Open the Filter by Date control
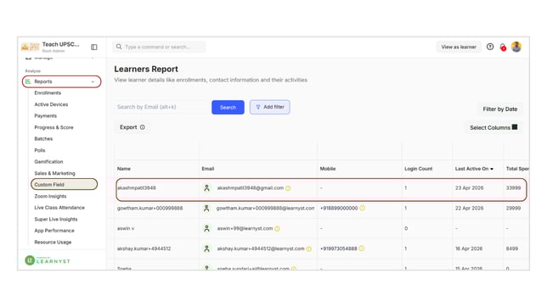Screen dimensions: 547x307 point(500,109)
